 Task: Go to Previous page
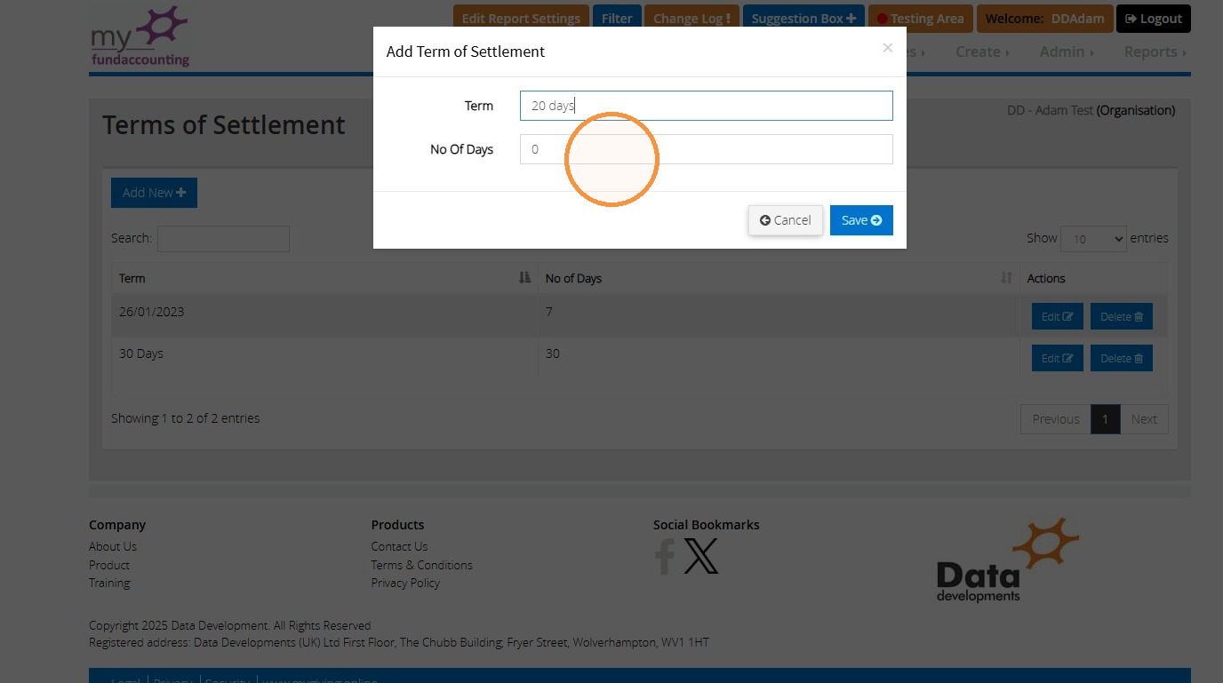pyautogui.click(x=1056, y=419)
